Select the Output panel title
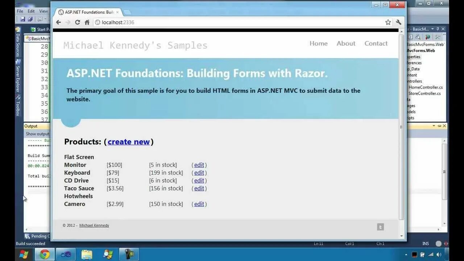This screenshot has height=261, width=464. pyautogui.click(x=31, y=126)
